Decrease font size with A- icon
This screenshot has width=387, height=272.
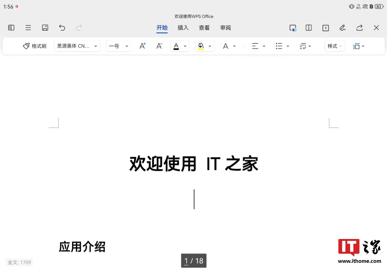[x=159, y=46]
